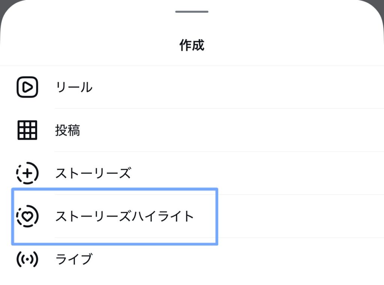Screen dimensions: 384x285
Task: Click blank area right of ストーリーズハイライト
Action: (x=300, y=216)
